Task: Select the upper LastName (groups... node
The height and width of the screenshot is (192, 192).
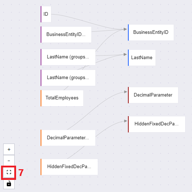Action: pyautogui.click(x=68, y=57)
